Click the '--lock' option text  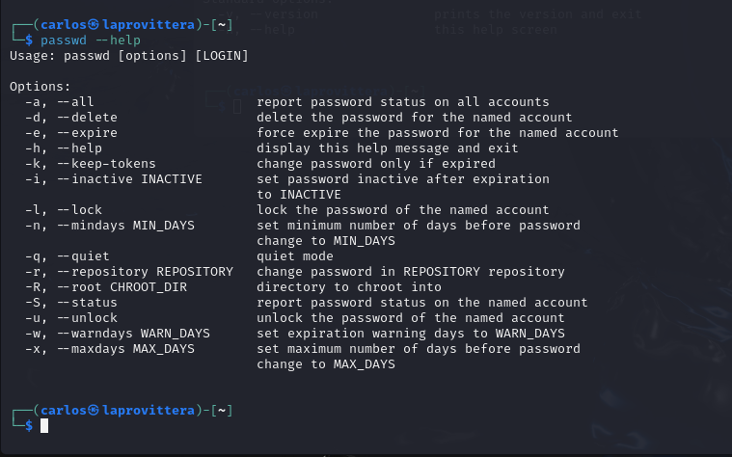pyautogui.click(x=79, y=210)
